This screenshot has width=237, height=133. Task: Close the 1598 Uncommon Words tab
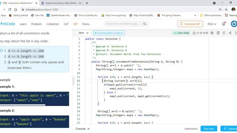click(x=36, y=3)
